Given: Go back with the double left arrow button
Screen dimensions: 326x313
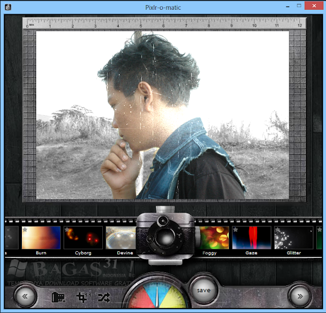Looking at the screenshot, I should coord(25,296).
